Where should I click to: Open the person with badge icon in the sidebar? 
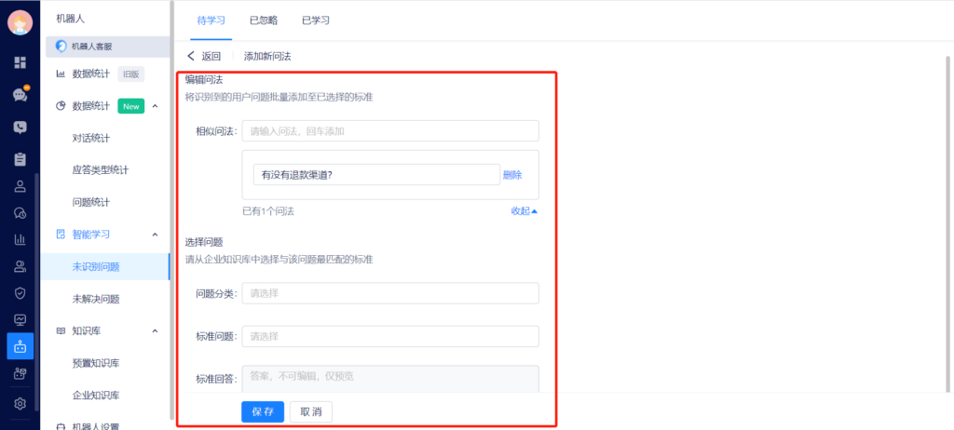tap(20, 266)
